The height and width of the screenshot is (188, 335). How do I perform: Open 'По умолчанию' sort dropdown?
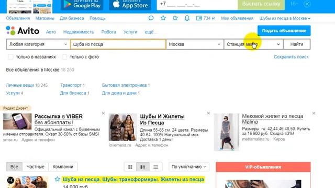(189, 167)
